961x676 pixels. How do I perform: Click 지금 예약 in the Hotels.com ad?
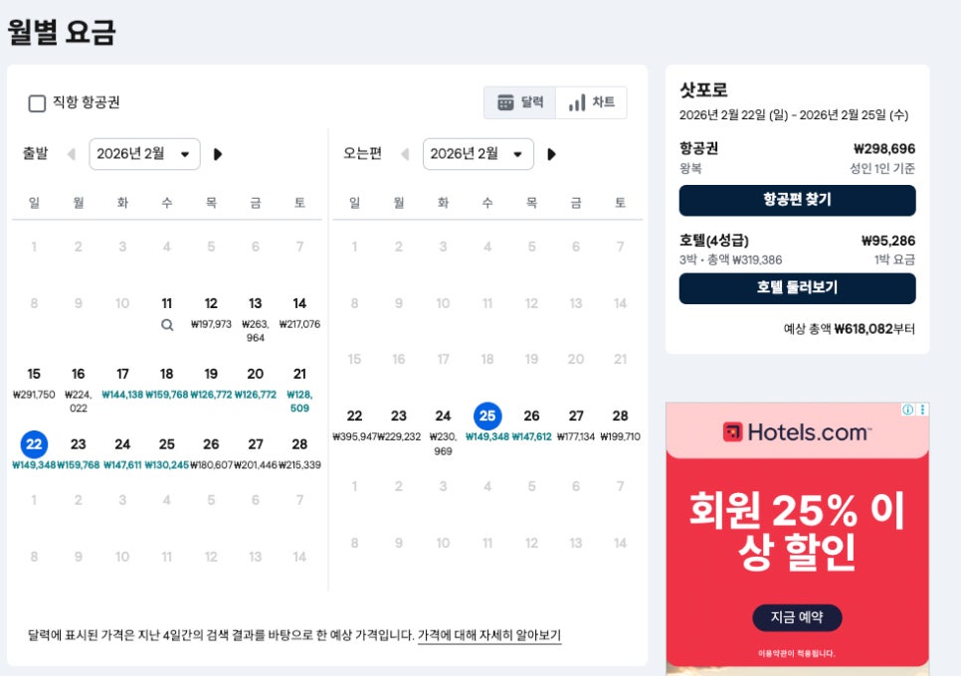click(797, 617)
